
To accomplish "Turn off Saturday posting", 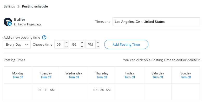I will tap(157, 77).
